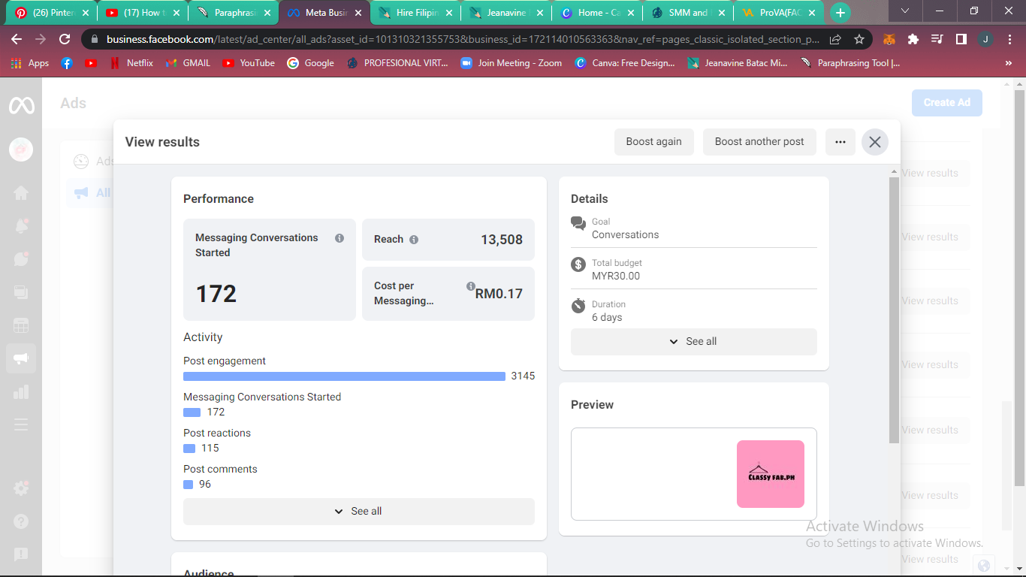1026x577 pixels.
Task: View site information lock icon
Action: (x=95, y=39)
